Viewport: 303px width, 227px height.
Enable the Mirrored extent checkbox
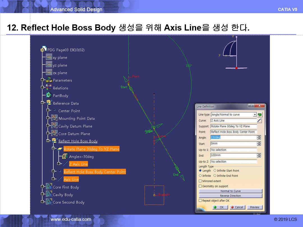point(200,181)
